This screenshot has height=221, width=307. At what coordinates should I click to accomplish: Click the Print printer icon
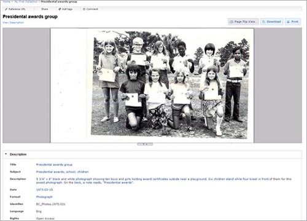tap(289, 21)
